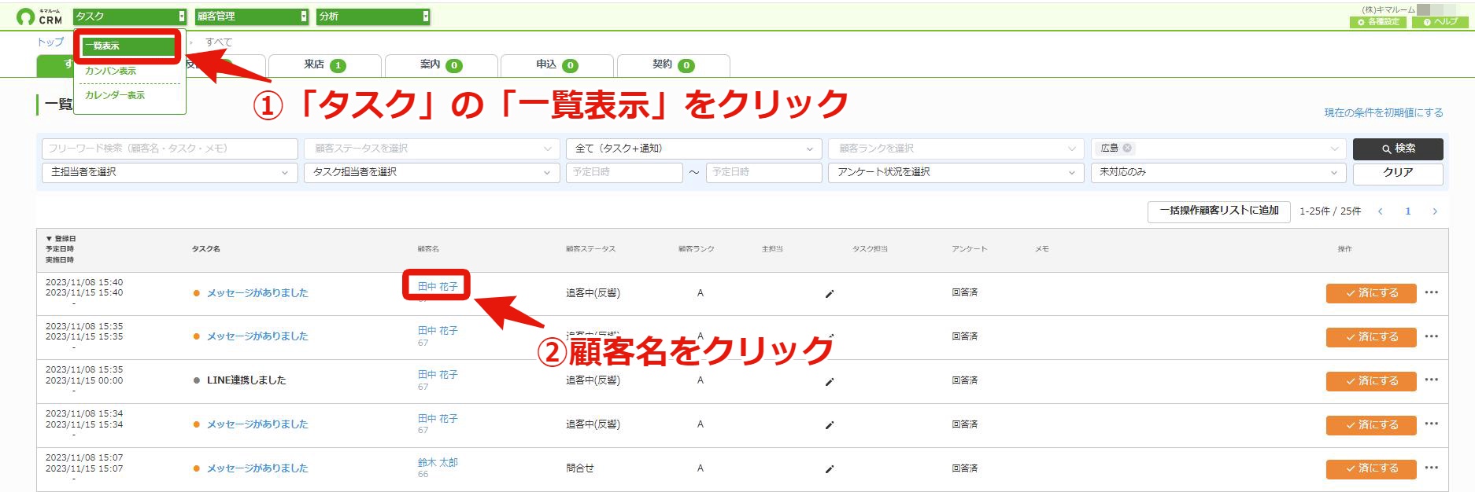Click the pencil icon in the 15:40 row
Image resolution: width=1475 pixels, height=492 pixels.
tap(830, 293)
